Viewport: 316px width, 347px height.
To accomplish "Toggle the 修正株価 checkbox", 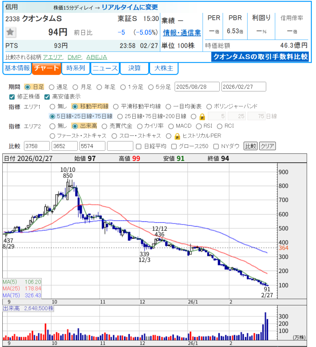I will tap(12, 97).
